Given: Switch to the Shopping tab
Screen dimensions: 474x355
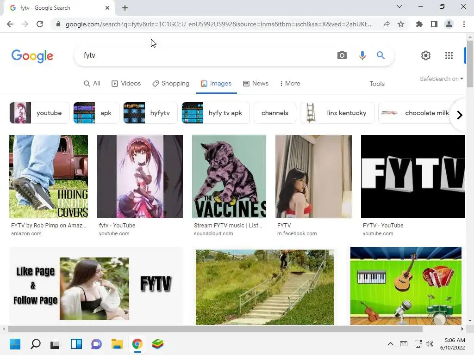Looking at the screenshot, I should [x=171, y=84].
